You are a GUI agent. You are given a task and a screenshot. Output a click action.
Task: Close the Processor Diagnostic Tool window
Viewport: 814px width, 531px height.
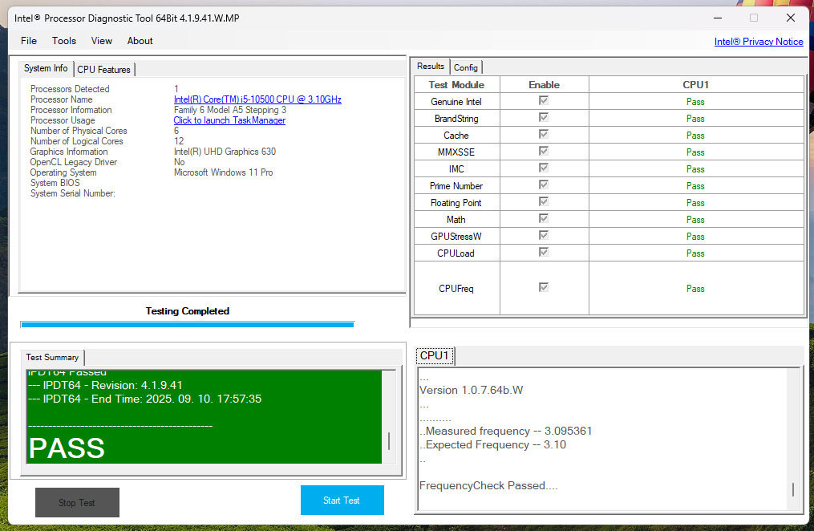pos(790,18)
